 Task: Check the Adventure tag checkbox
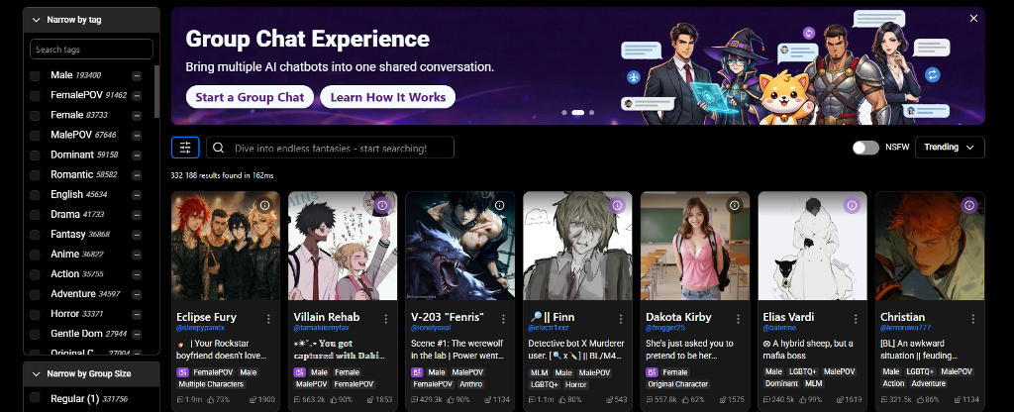[x=35, y=294]
